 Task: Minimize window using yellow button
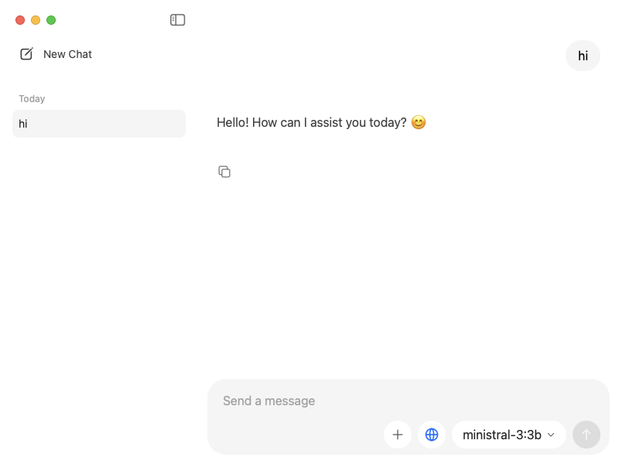click(x=36, y=20)
